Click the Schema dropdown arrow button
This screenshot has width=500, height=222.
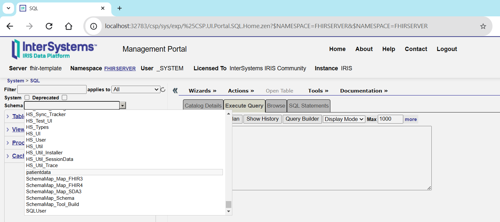[x=123, y=105]
